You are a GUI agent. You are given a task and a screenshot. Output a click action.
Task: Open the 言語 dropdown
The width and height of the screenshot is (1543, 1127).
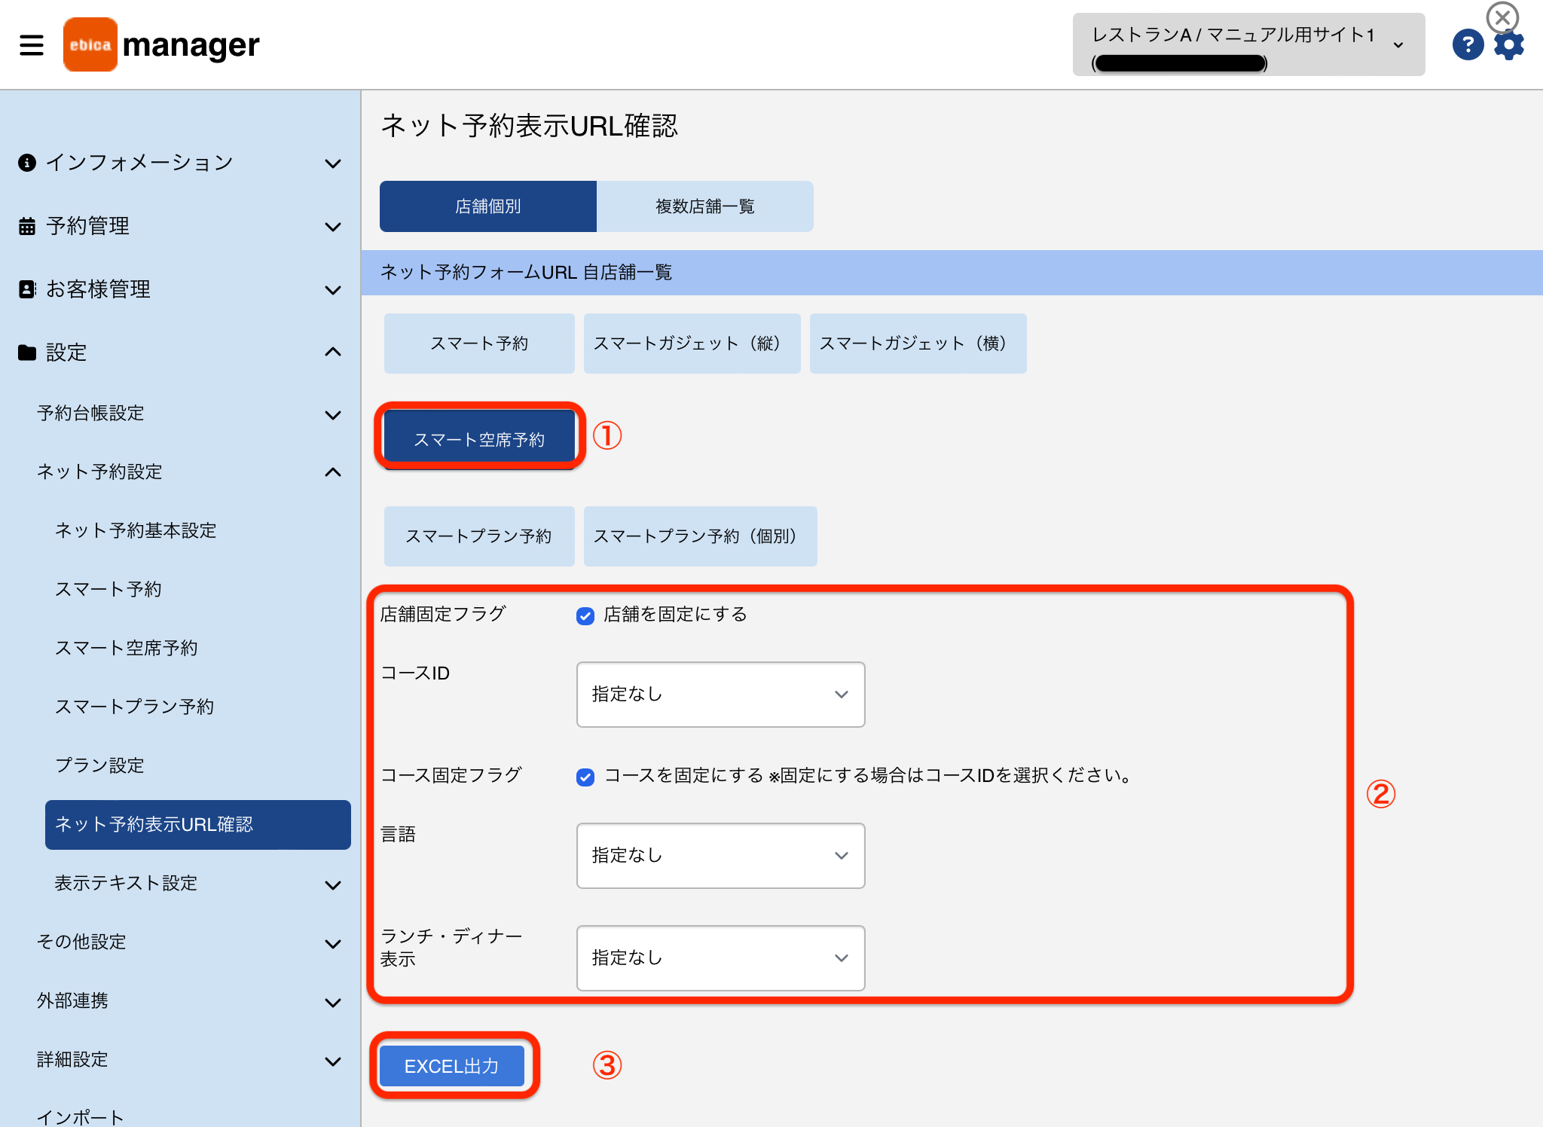pyautogui.click(x=720, y=856)
